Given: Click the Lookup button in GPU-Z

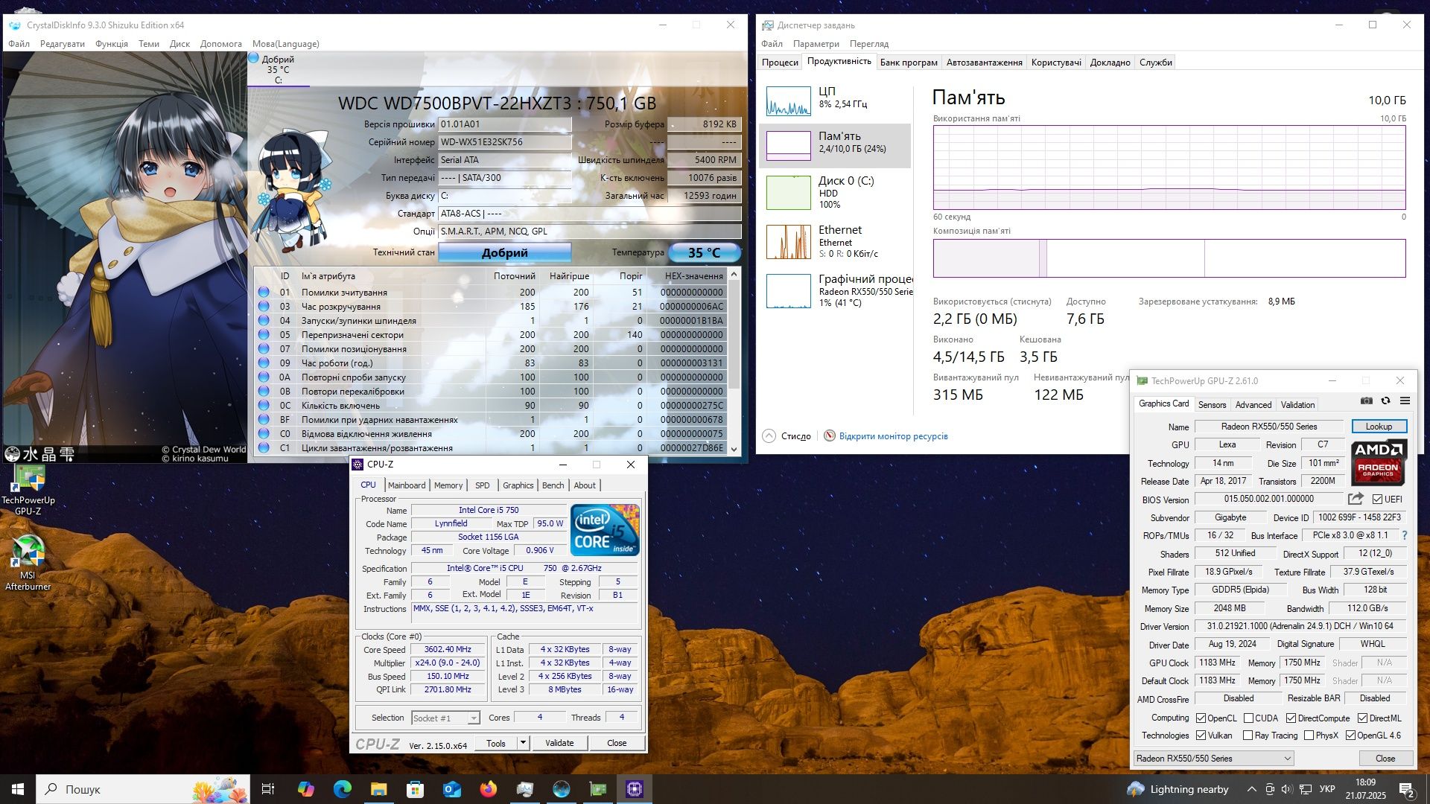Looking at the screenshot, I should click(1379, 427).
